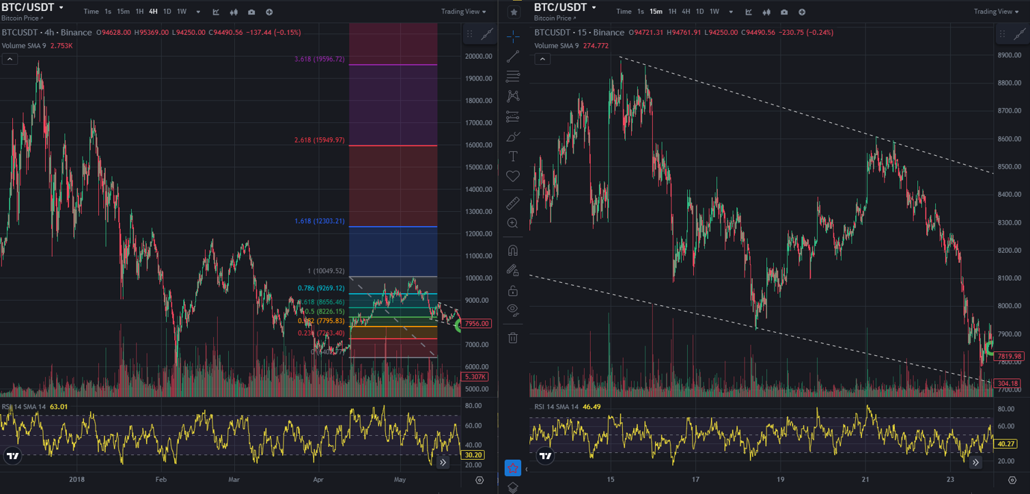1030x494 pixels.
Task: Take snapshot with camera icon in left chart
Action: (251, 12)
